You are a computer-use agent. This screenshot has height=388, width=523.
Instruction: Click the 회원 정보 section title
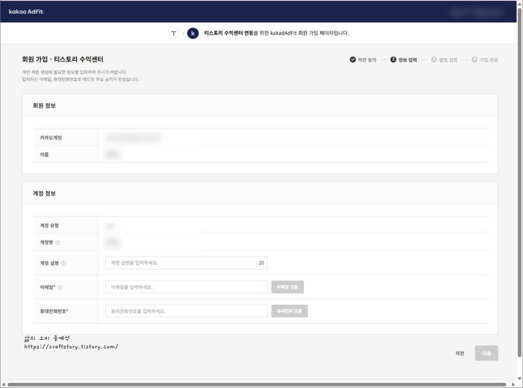(x=44, y=106)
